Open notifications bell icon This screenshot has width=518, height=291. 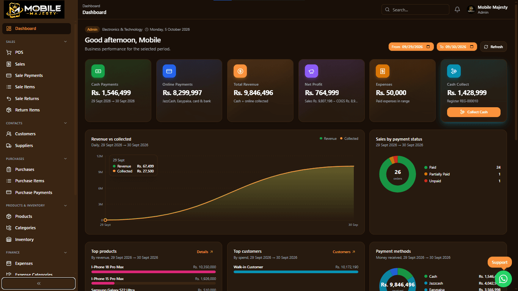point(457,9)
